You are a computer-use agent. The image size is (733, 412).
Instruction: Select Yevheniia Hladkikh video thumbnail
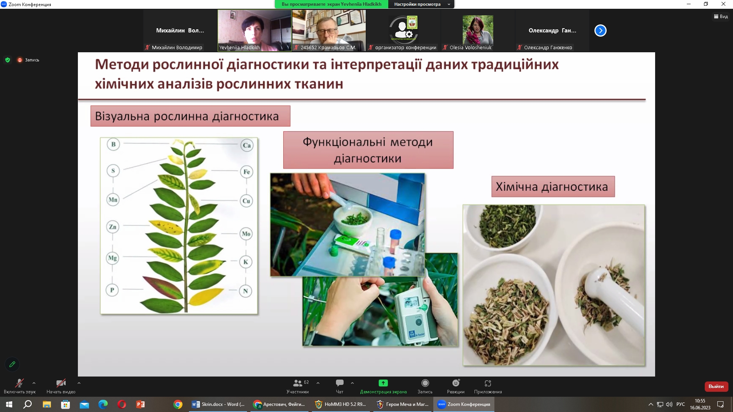255,31
